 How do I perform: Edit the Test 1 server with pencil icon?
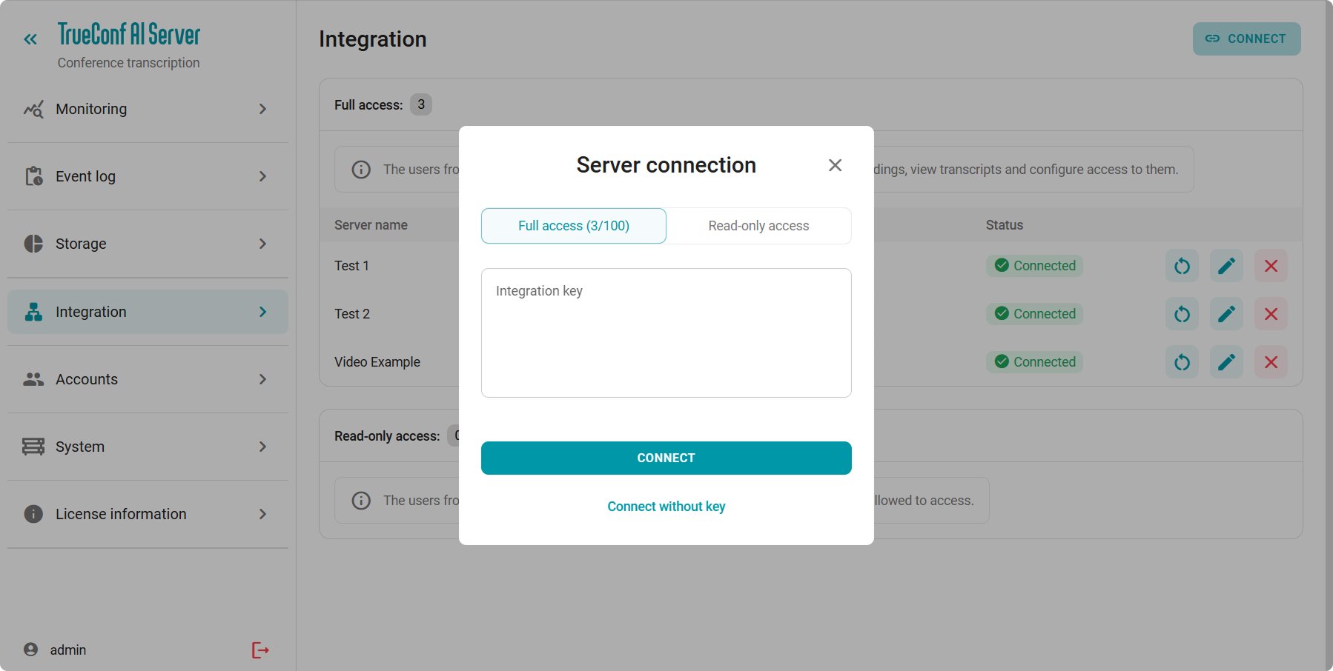coord(1226,266)
